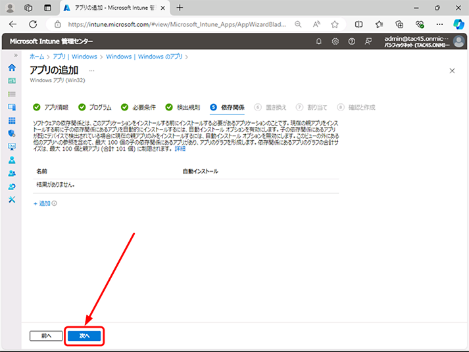Expand the left sidebar navigation chevron
469x352 pixels.
16,55
